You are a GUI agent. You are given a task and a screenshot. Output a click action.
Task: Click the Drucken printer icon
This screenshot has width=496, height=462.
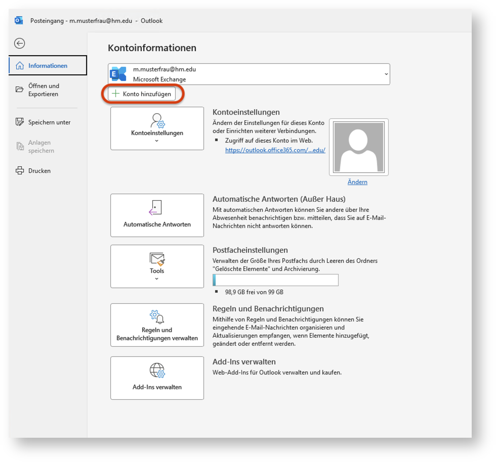tap(20, 171)
